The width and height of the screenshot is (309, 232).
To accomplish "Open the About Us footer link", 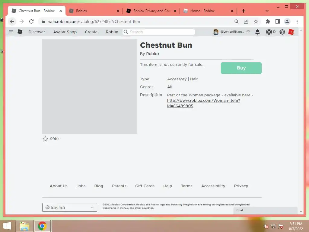I will (x=59, y=186).
